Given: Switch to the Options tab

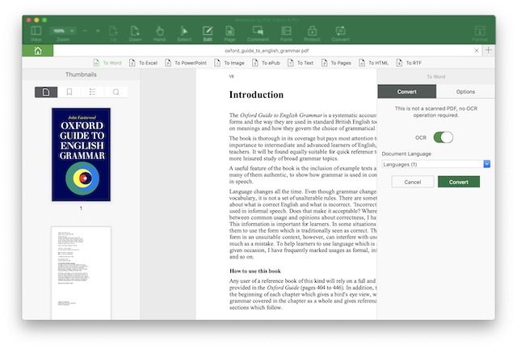Looking at the screenshot, I should 465,92.
